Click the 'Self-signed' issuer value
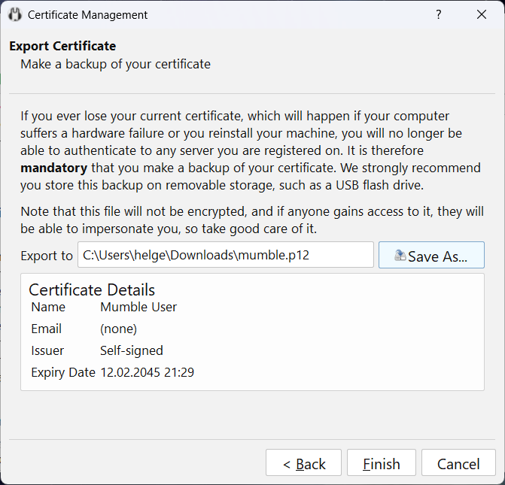This screenshot has width=505, height=485. [131, 350]
